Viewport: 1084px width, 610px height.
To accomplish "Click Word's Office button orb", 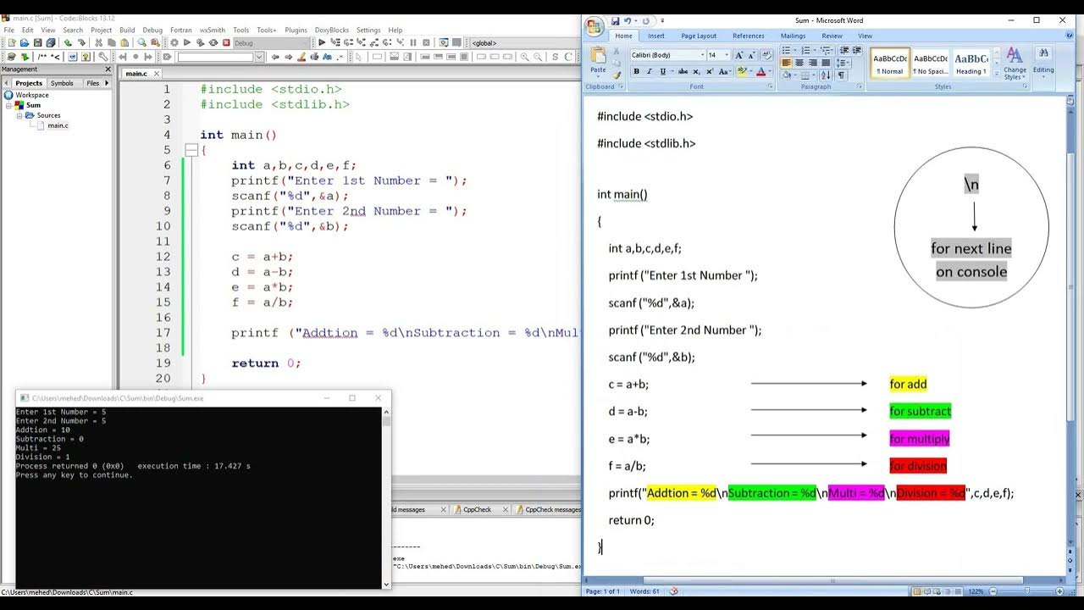I will (593, 25).
